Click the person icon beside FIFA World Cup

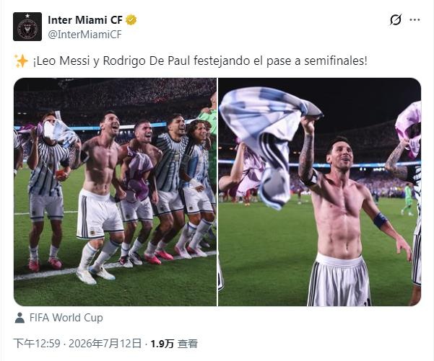point(19,318)
